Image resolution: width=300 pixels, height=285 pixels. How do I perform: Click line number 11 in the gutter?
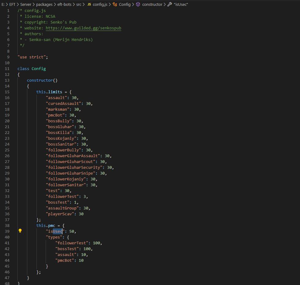tap(7, 69)
